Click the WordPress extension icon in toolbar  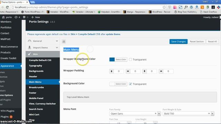click(x=191, y=7)
